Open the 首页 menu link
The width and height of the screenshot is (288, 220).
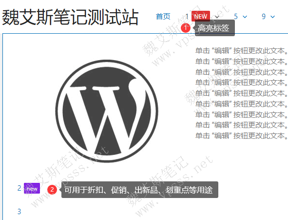pos(163,17)
